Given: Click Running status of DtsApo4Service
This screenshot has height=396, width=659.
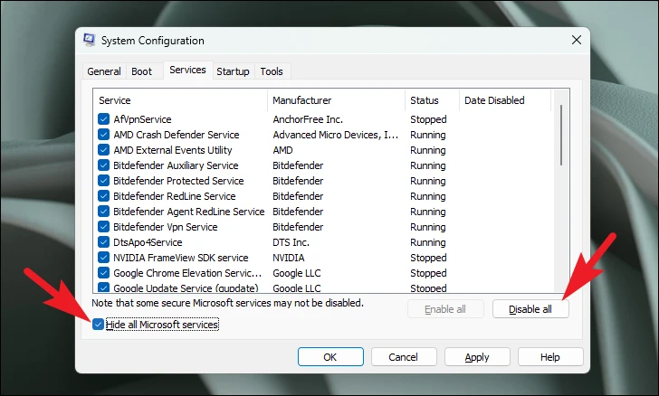Looking at the screenshot, I should pyautogui.click(x=428, y=242).
